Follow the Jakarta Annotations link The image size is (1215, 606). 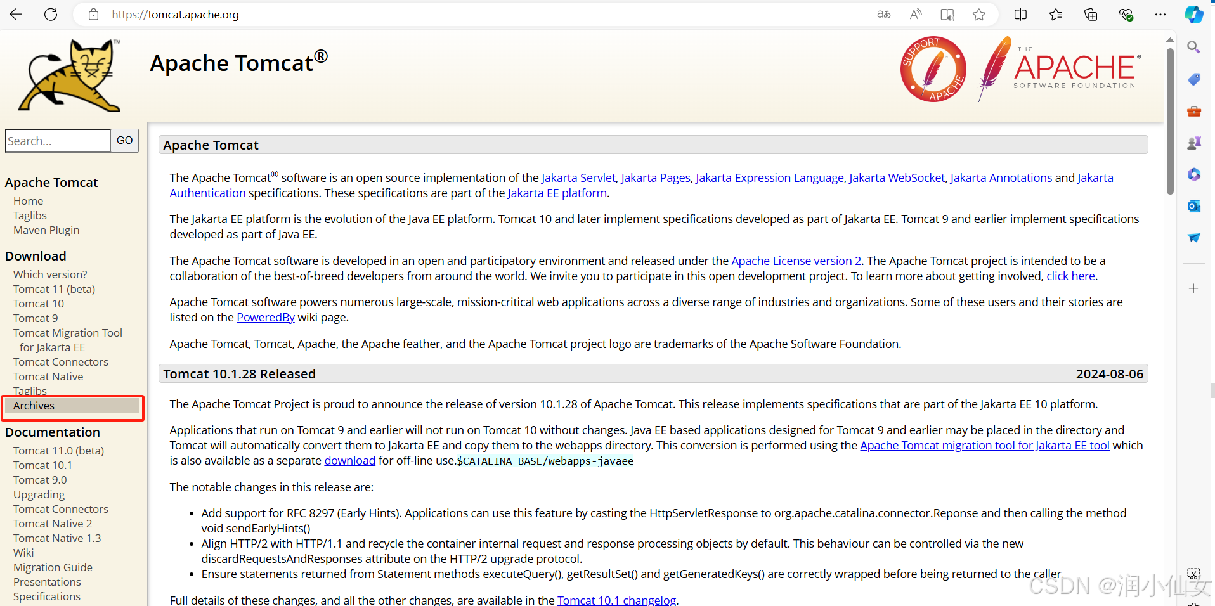(1001, 178)
